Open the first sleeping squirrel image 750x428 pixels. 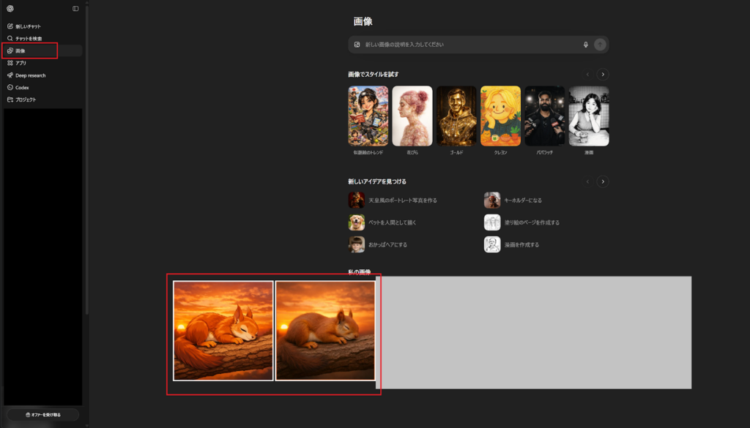click(223, 330)
